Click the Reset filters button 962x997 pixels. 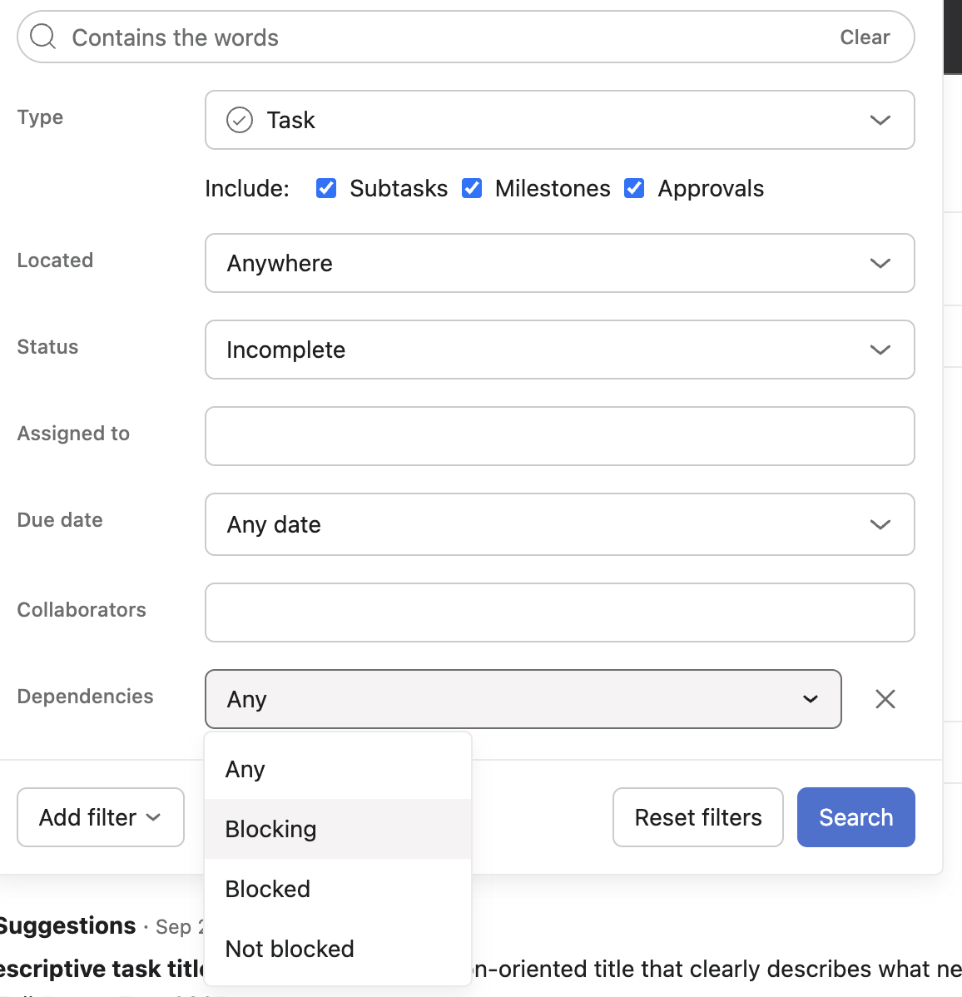click(x=697, y=817)
